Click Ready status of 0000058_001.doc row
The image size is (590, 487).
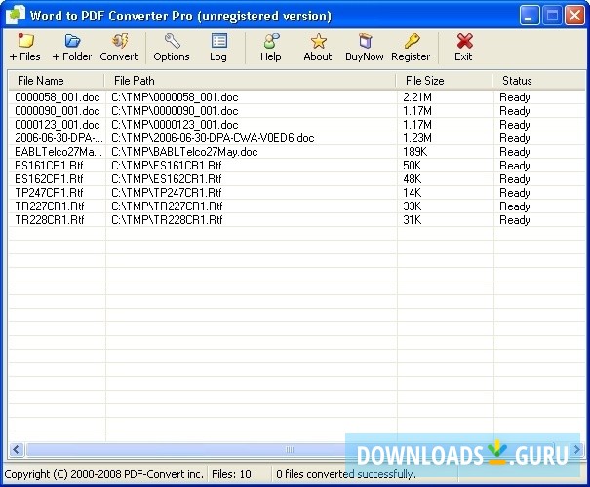(514, 97)
